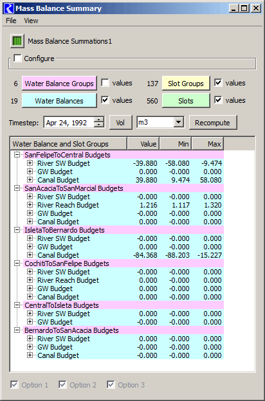Collapse the BernardoToSanAcacia Budgets group
The width and height of the screenshot is (265, 401).
point(17,330)
